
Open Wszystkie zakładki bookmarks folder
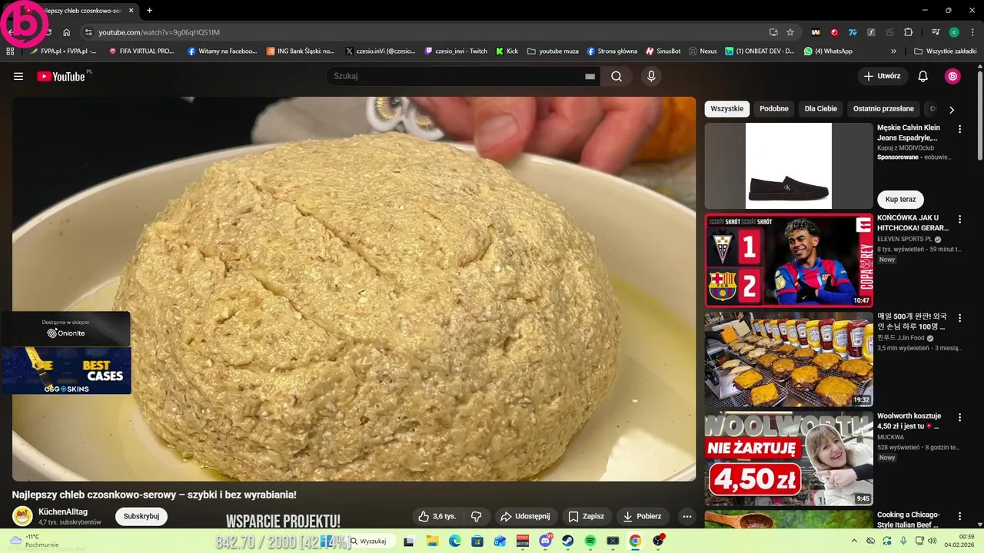pos(945,51)
